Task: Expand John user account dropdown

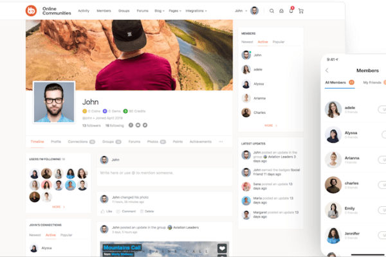Action: (x=241, y=11)
